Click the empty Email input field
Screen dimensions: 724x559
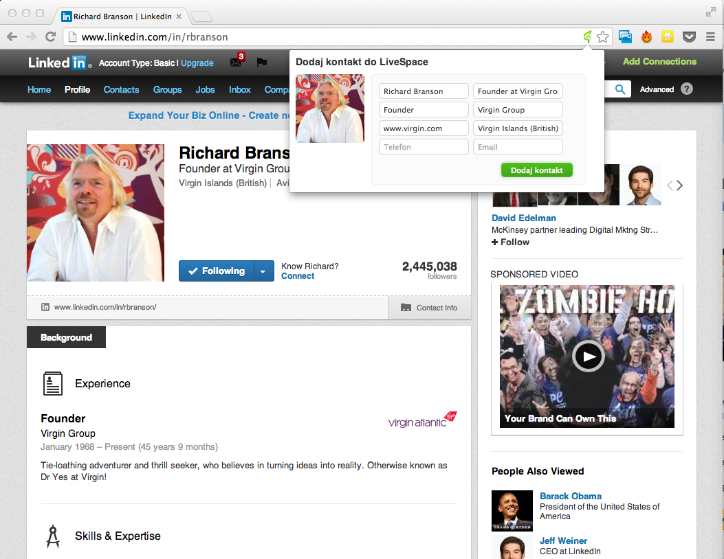[x=518, y=147]
